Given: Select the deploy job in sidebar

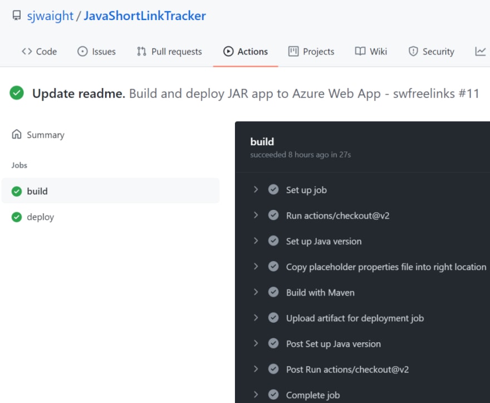Looking at the screenshot, I should (111, 217).
